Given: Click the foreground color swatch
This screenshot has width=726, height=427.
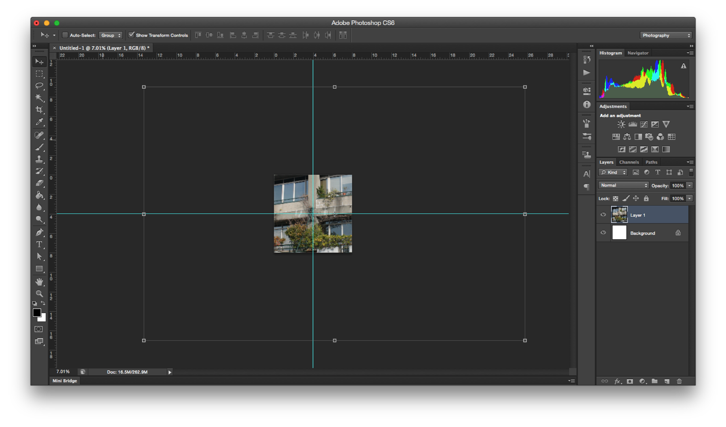Looking at the screenshot, I should [37, 313].
